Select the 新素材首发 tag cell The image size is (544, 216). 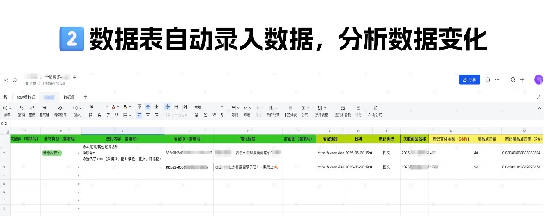(x=52, y=153)
